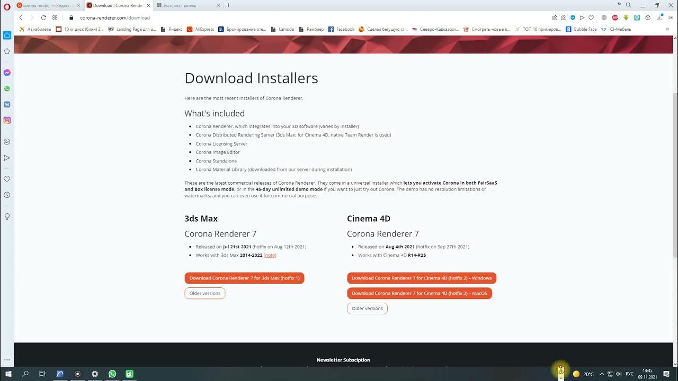Open bookmarks heart icon in sidebar
Image resolution: width=678 pixels, height=381 pixels.
(7, 179)
